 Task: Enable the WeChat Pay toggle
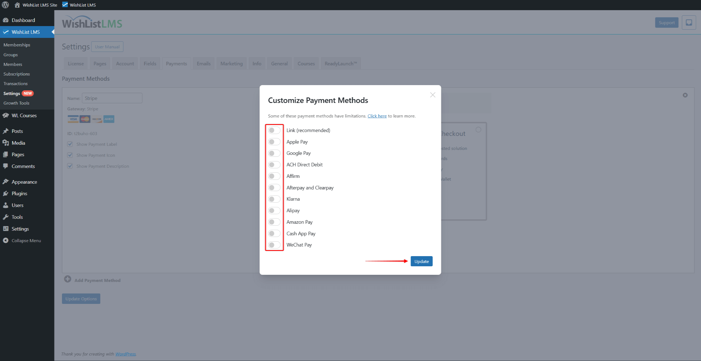click(x=274, y=245)
